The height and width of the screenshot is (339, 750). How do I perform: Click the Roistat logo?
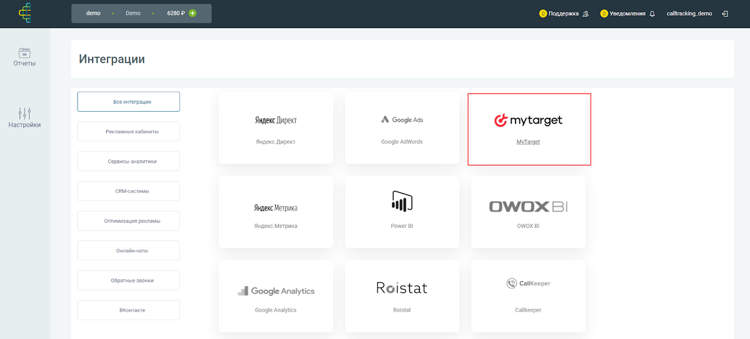pos(402,288)
